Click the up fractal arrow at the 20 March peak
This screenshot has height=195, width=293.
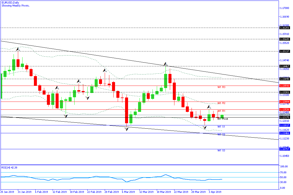(x=165, y=64)
